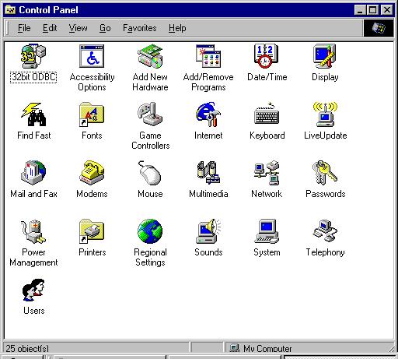Click the '25 object(s)' status bar text
398x359 pixels.
point(27,348)
